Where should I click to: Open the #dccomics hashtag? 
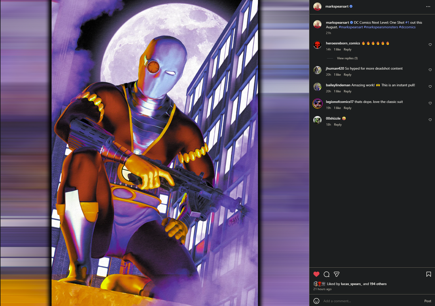pyautogui.click(x=407, y=27)
